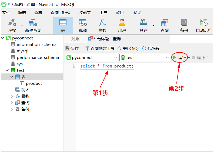The image size is (214, 152).
Task: Open the 查询创建工具 query builder
Action: [100, 48]
